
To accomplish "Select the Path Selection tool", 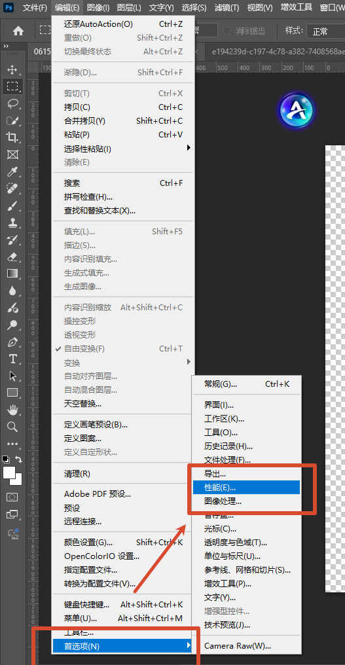I will pyautogui.click(x=12, y=376).
